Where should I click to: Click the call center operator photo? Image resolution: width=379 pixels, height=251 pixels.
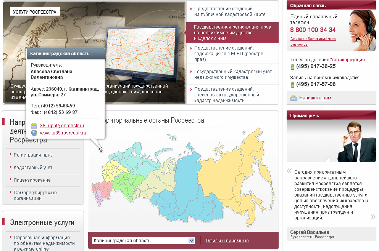(x=362, y=30)
